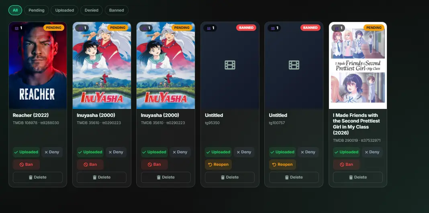This screenshot has width=429, height=213.
Task: Delete the I Made Friends request
Action: [x=358, y=177]
